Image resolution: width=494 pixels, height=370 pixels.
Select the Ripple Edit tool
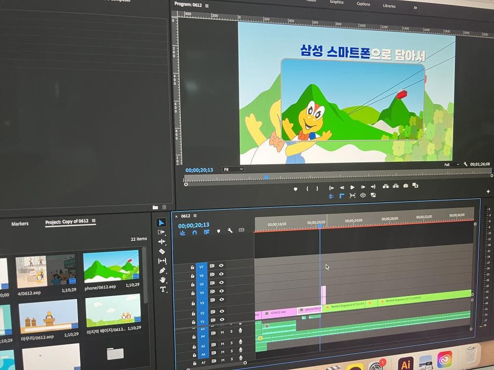pos(162,242)
